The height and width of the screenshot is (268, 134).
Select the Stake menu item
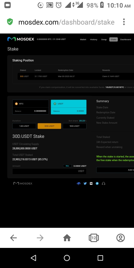click(114, 39)
